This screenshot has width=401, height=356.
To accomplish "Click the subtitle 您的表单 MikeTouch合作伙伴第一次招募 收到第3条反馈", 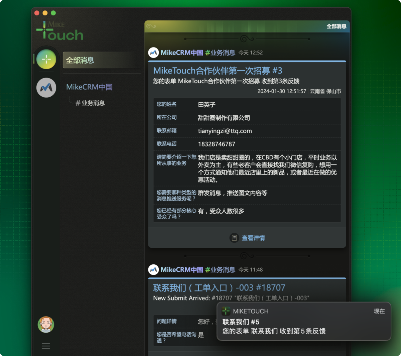I will 226,81.
